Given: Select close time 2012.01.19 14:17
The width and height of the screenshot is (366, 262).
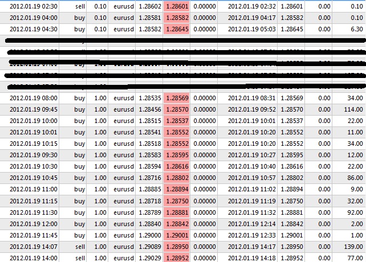Looking at the screenshot, I should pos(251,247).
